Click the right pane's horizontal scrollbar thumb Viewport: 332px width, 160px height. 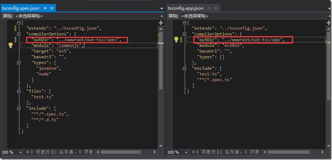point(289,152)
